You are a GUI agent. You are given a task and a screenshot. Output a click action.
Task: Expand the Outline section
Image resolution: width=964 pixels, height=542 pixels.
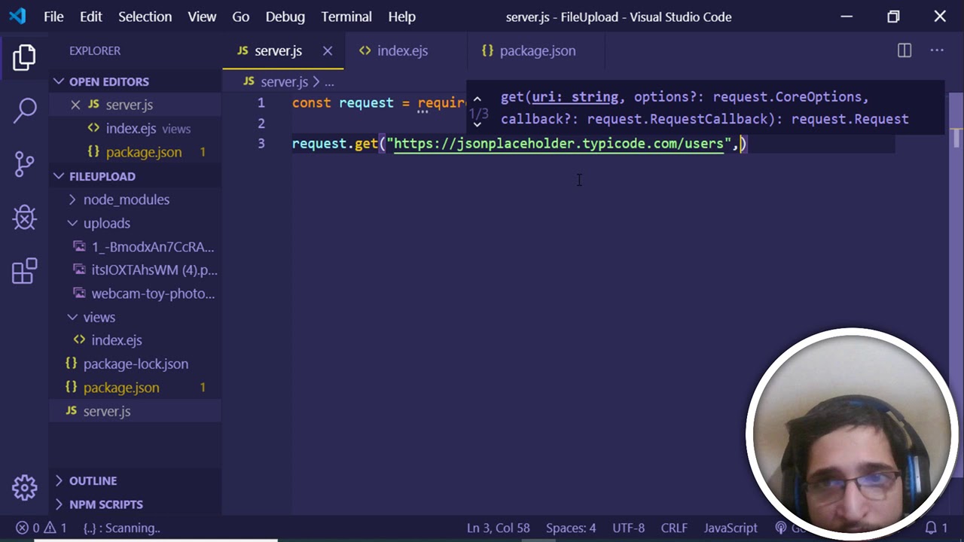(x=93, y=480)
